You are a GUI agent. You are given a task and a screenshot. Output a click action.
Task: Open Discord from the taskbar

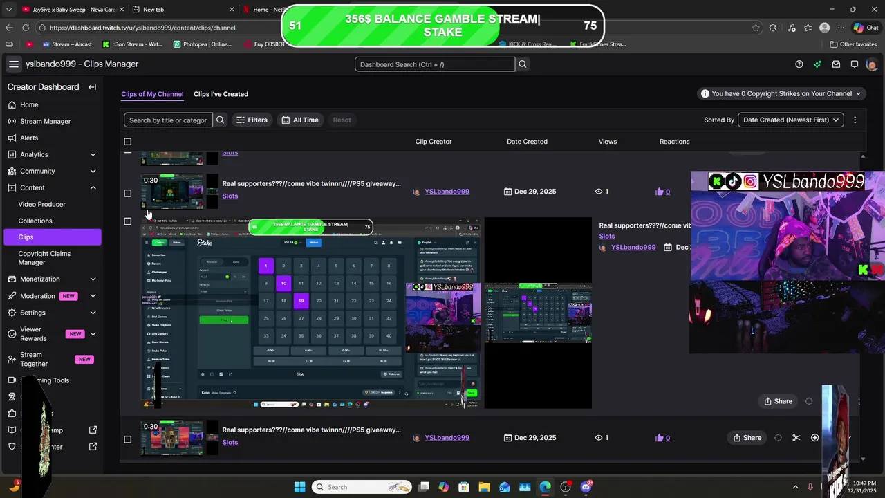click(586, 487)
